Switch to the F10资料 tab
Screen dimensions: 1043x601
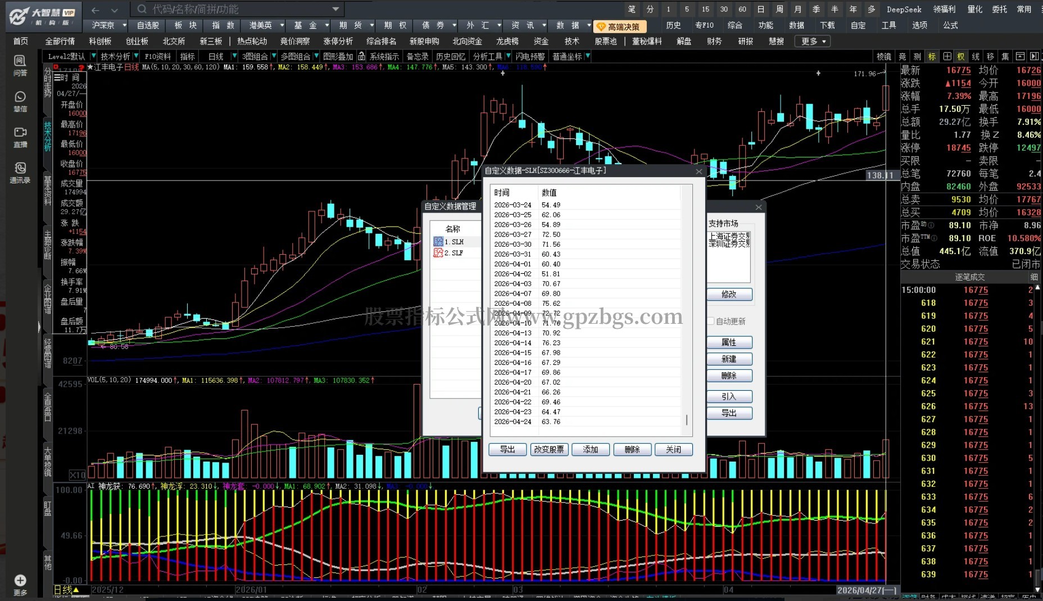157,56
